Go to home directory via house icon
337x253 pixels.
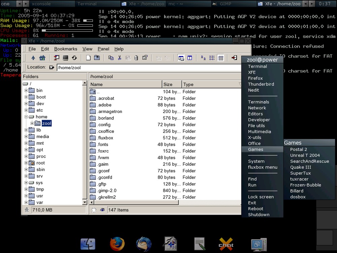[x=42, y=58]
